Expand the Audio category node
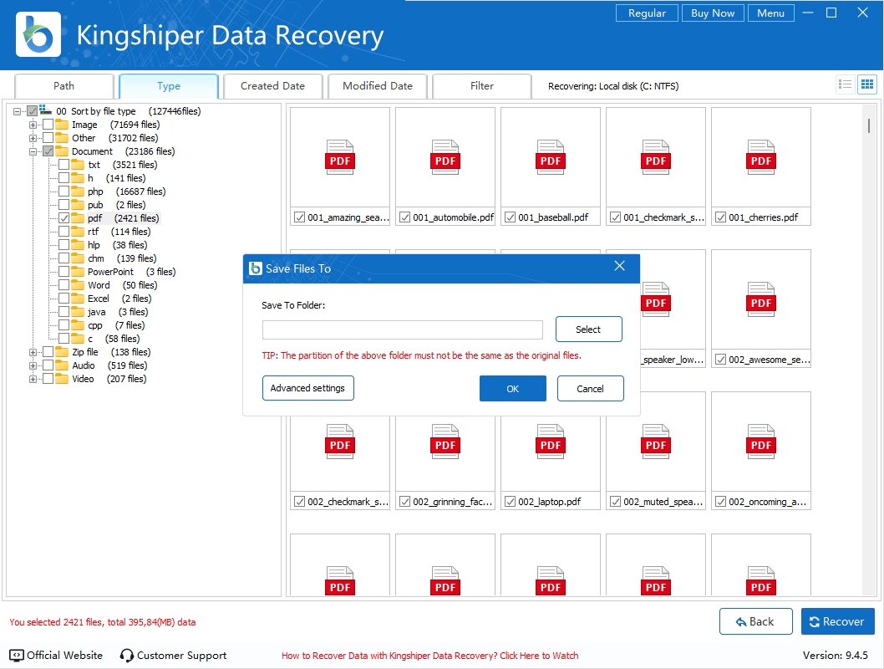This screenshot has height=669, width=884. point(33,365)
